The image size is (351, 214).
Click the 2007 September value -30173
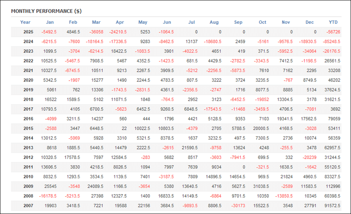(x=238, y=205)
